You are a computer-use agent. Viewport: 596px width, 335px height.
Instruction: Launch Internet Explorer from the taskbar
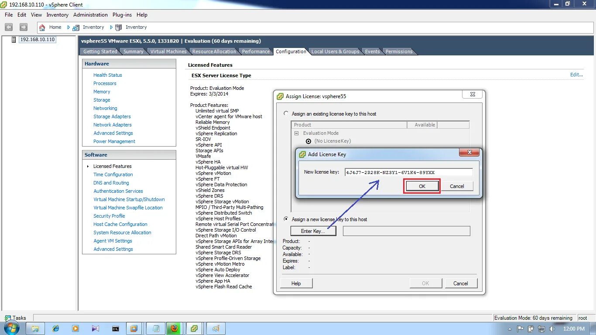(55, 328)
